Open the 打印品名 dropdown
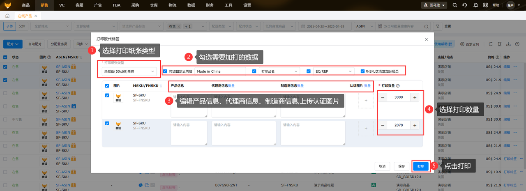526x191 pixels. click(x=279, y=71)
